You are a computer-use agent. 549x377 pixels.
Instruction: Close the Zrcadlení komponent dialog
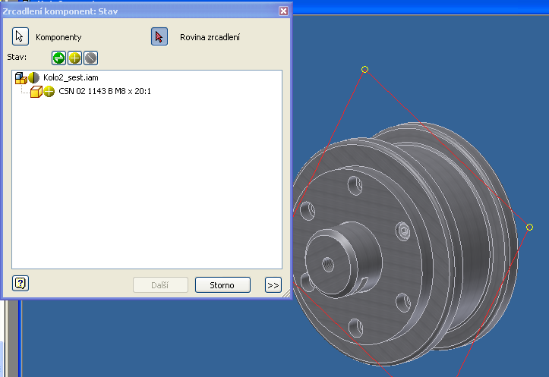point(283,11)
